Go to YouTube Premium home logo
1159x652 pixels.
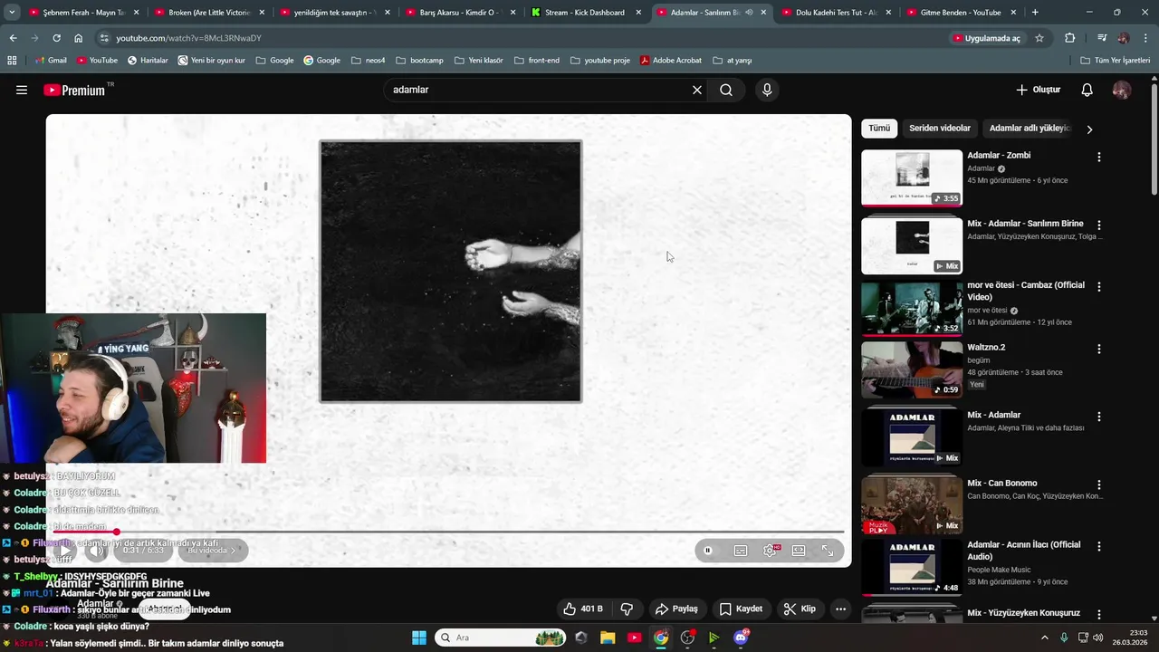pyautogui.click(x=74, y=90)
